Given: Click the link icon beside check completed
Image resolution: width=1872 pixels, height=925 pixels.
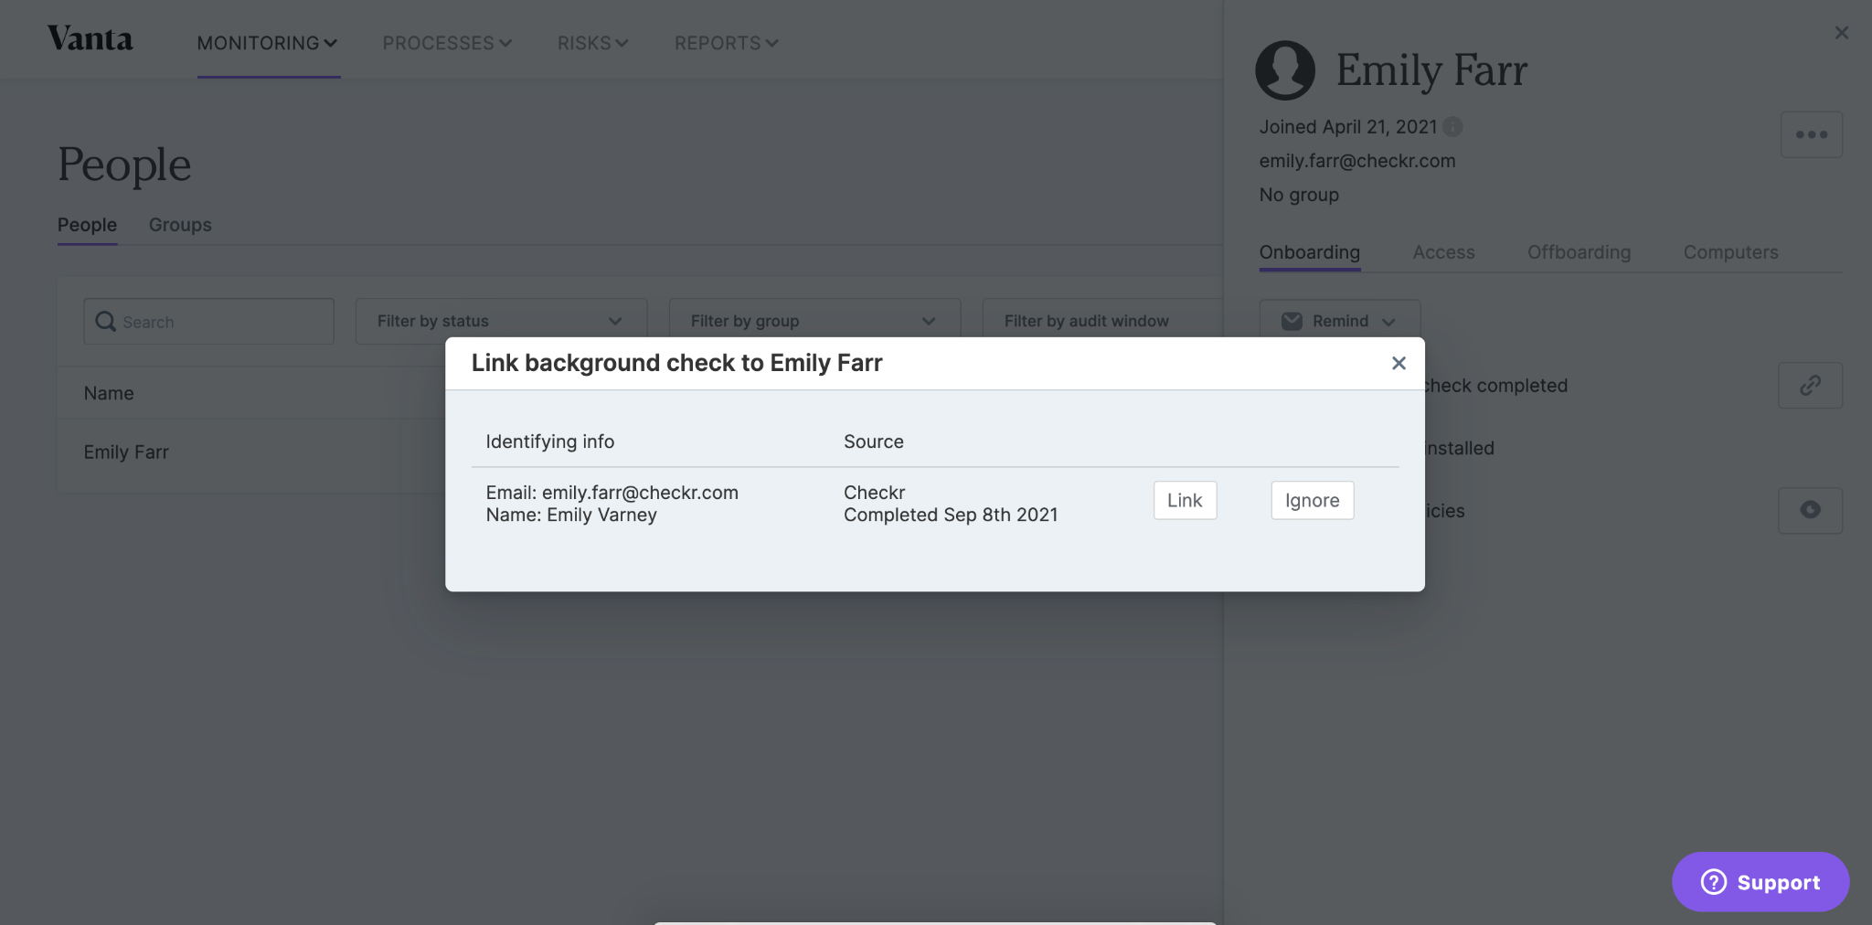Looking at the screenshot, I should 1810,385.
